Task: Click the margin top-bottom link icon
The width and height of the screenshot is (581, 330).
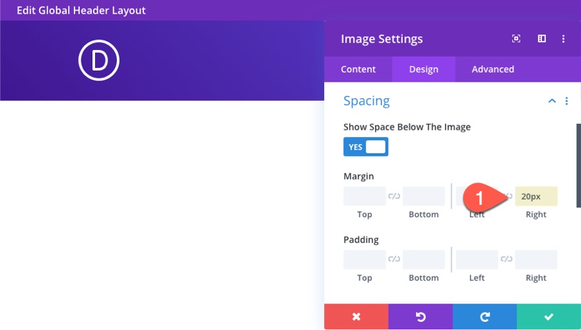Action: tap(394, 196)
